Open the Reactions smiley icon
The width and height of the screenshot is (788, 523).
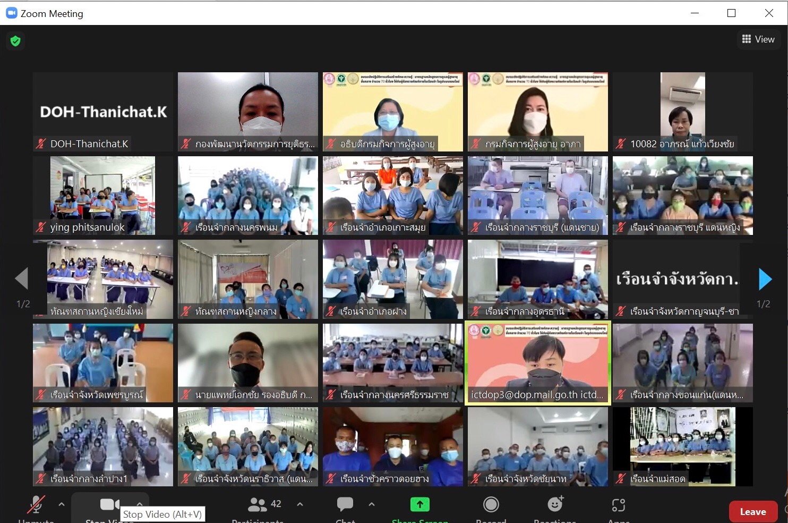click(555, 504)
